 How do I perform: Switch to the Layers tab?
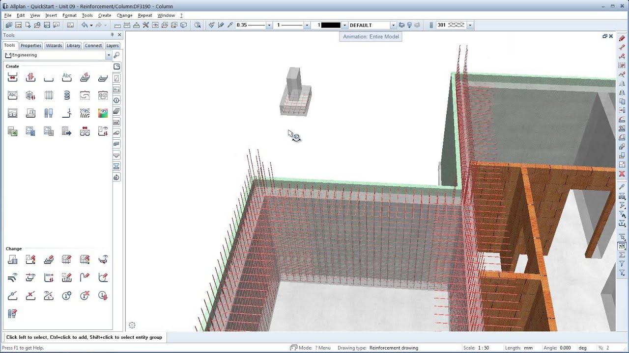pos(113,46)
